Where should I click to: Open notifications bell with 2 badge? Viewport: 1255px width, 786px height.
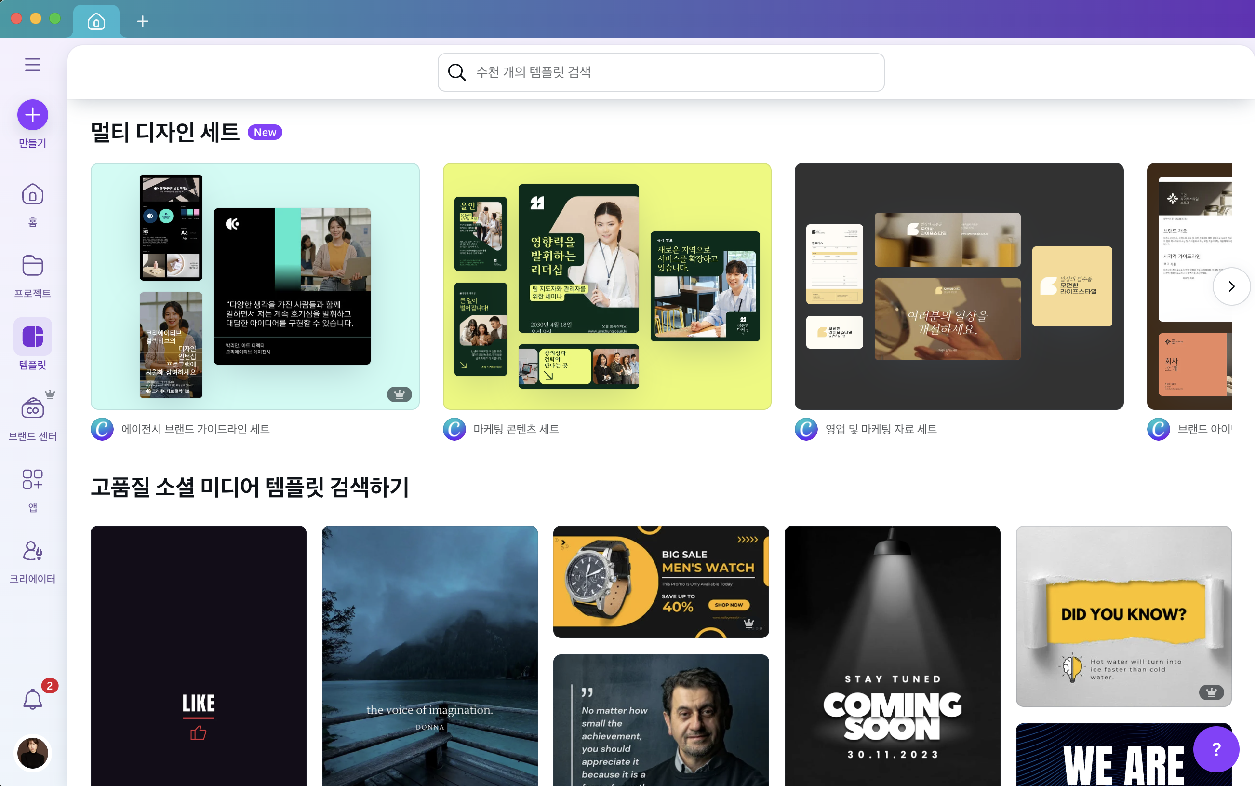32,699
